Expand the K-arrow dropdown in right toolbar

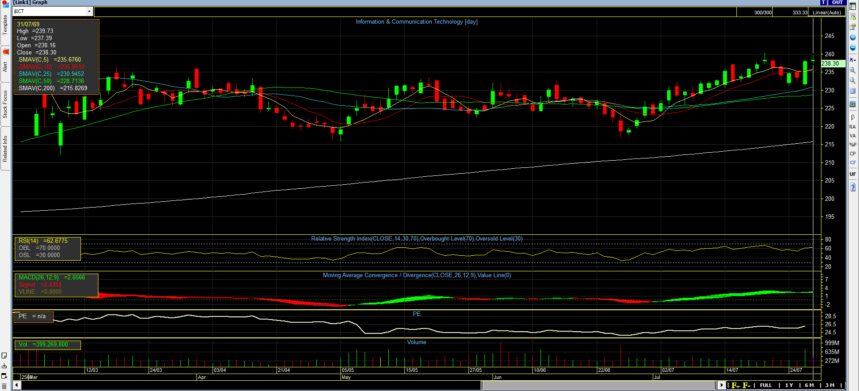853,60
